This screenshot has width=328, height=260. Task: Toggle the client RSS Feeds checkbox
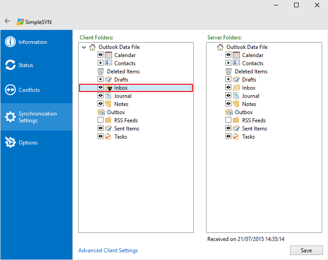click(101, 120)
